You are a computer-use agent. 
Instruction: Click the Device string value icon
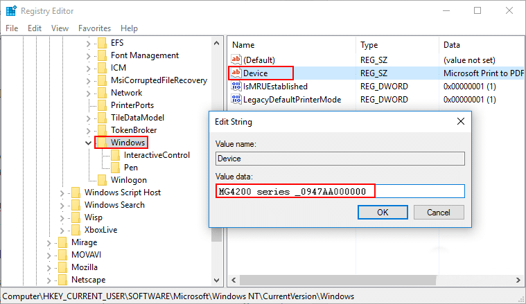(236, 73)
